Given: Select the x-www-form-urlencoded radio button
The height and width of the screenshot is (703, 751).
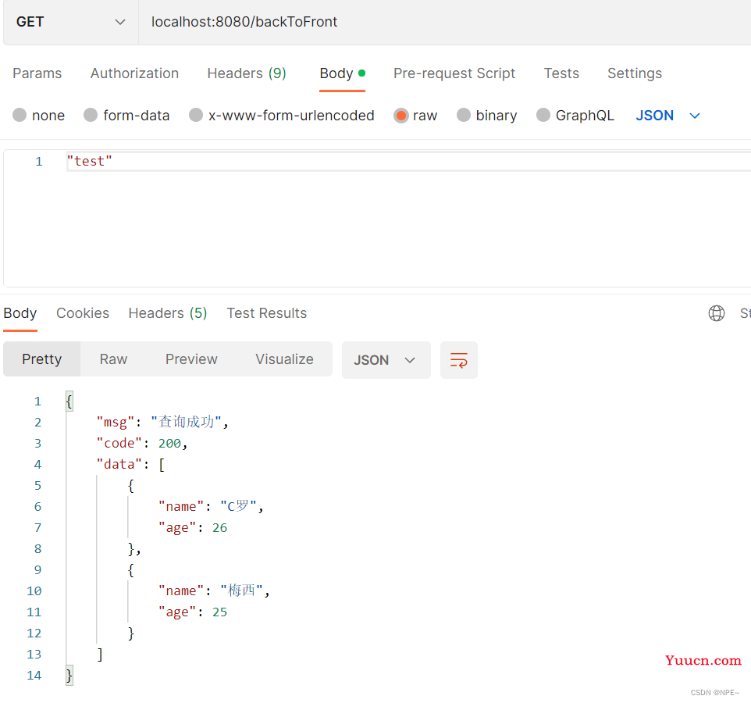Looking at the screenshot, I should coord(196,115).
